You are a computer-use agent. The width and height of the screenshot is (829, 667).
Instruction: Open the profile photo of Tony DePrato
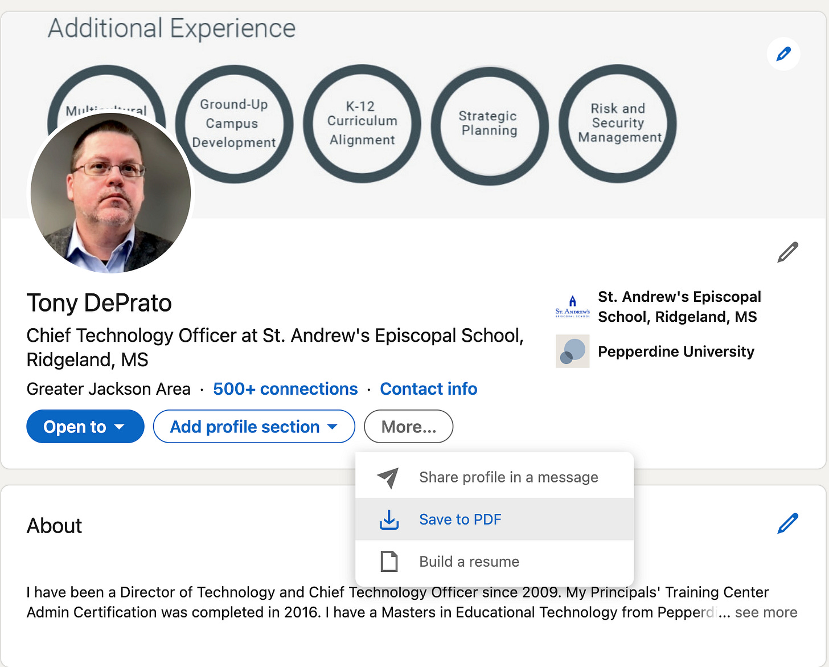click(x=111, y=193)
